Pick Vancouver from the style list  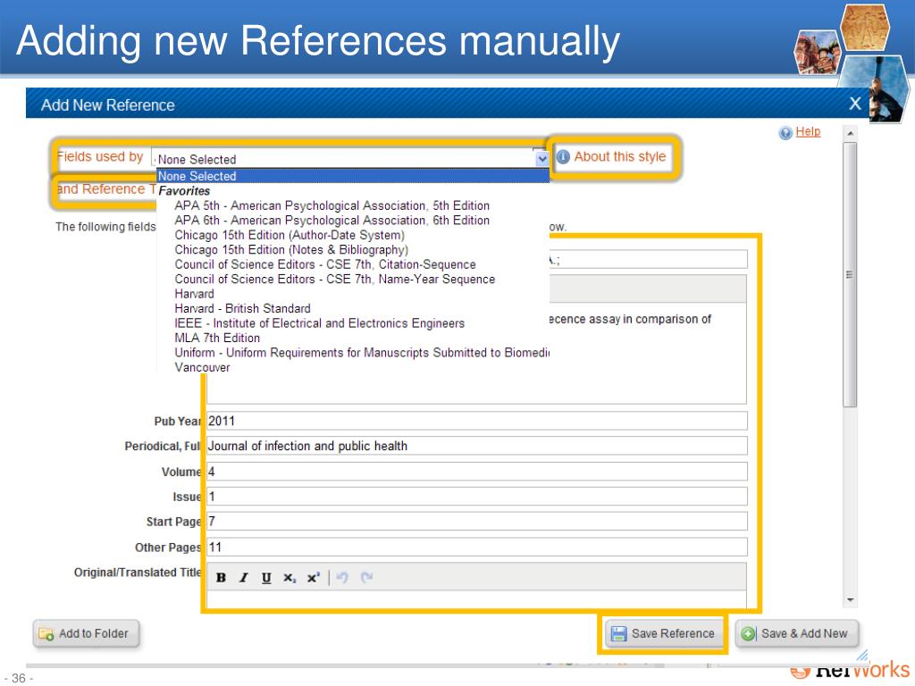202,367
